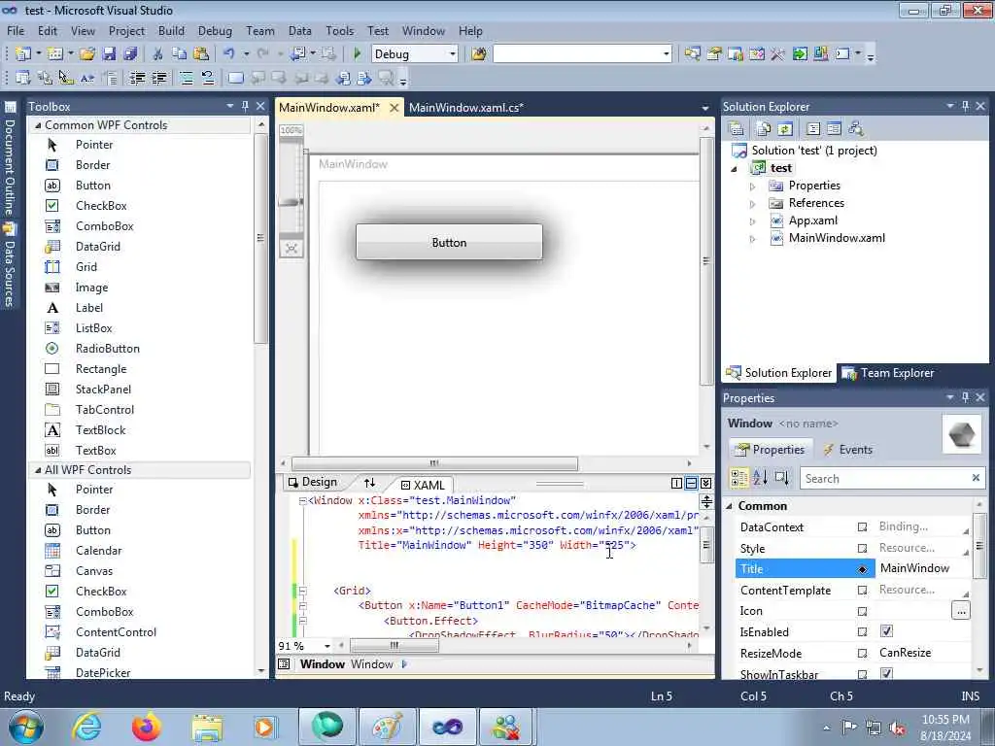This screenshot has height=746, width=995.
Task: Click the DataContext property marker square
Action: click(862, 527)
